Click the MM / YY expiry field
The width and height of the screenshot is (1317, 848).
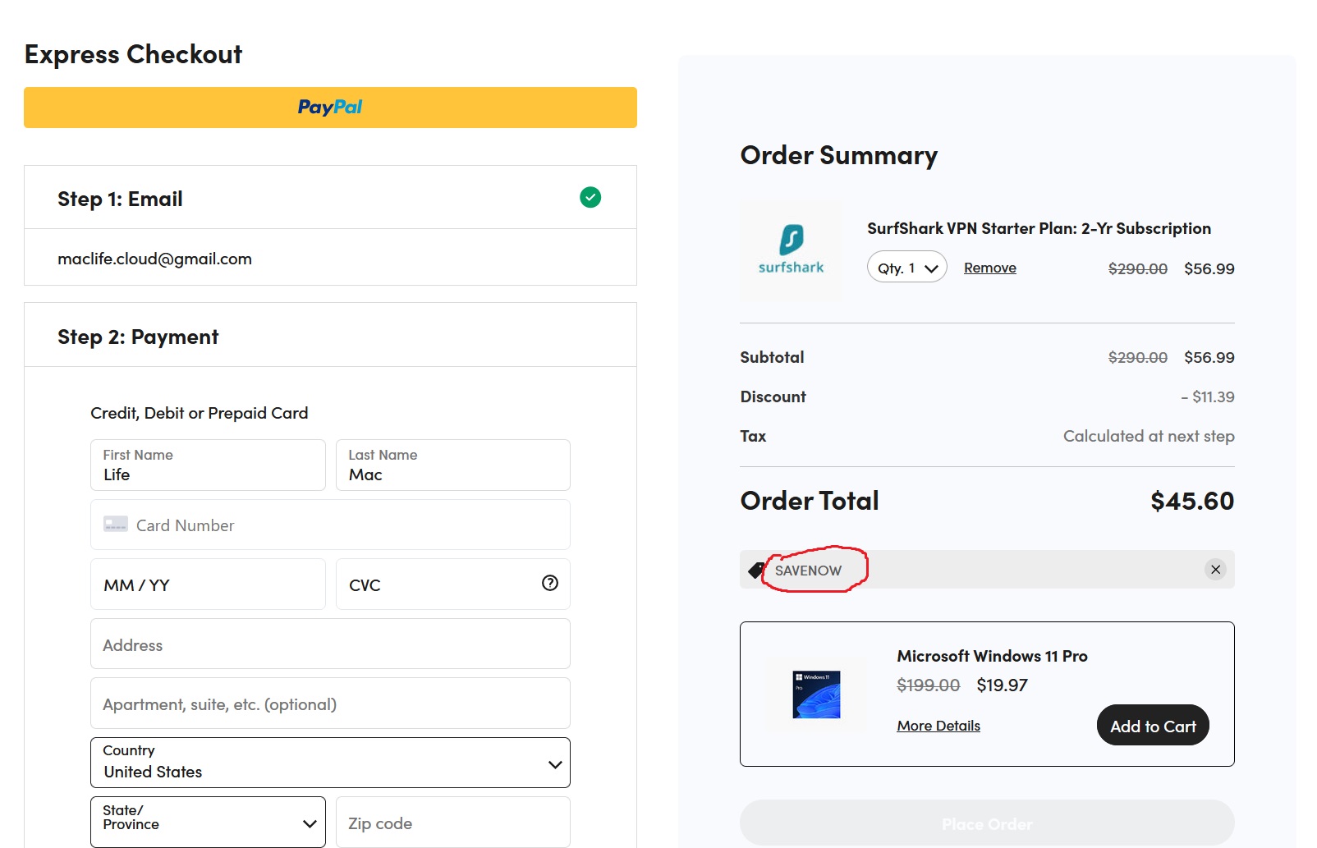tap(207, 584)
